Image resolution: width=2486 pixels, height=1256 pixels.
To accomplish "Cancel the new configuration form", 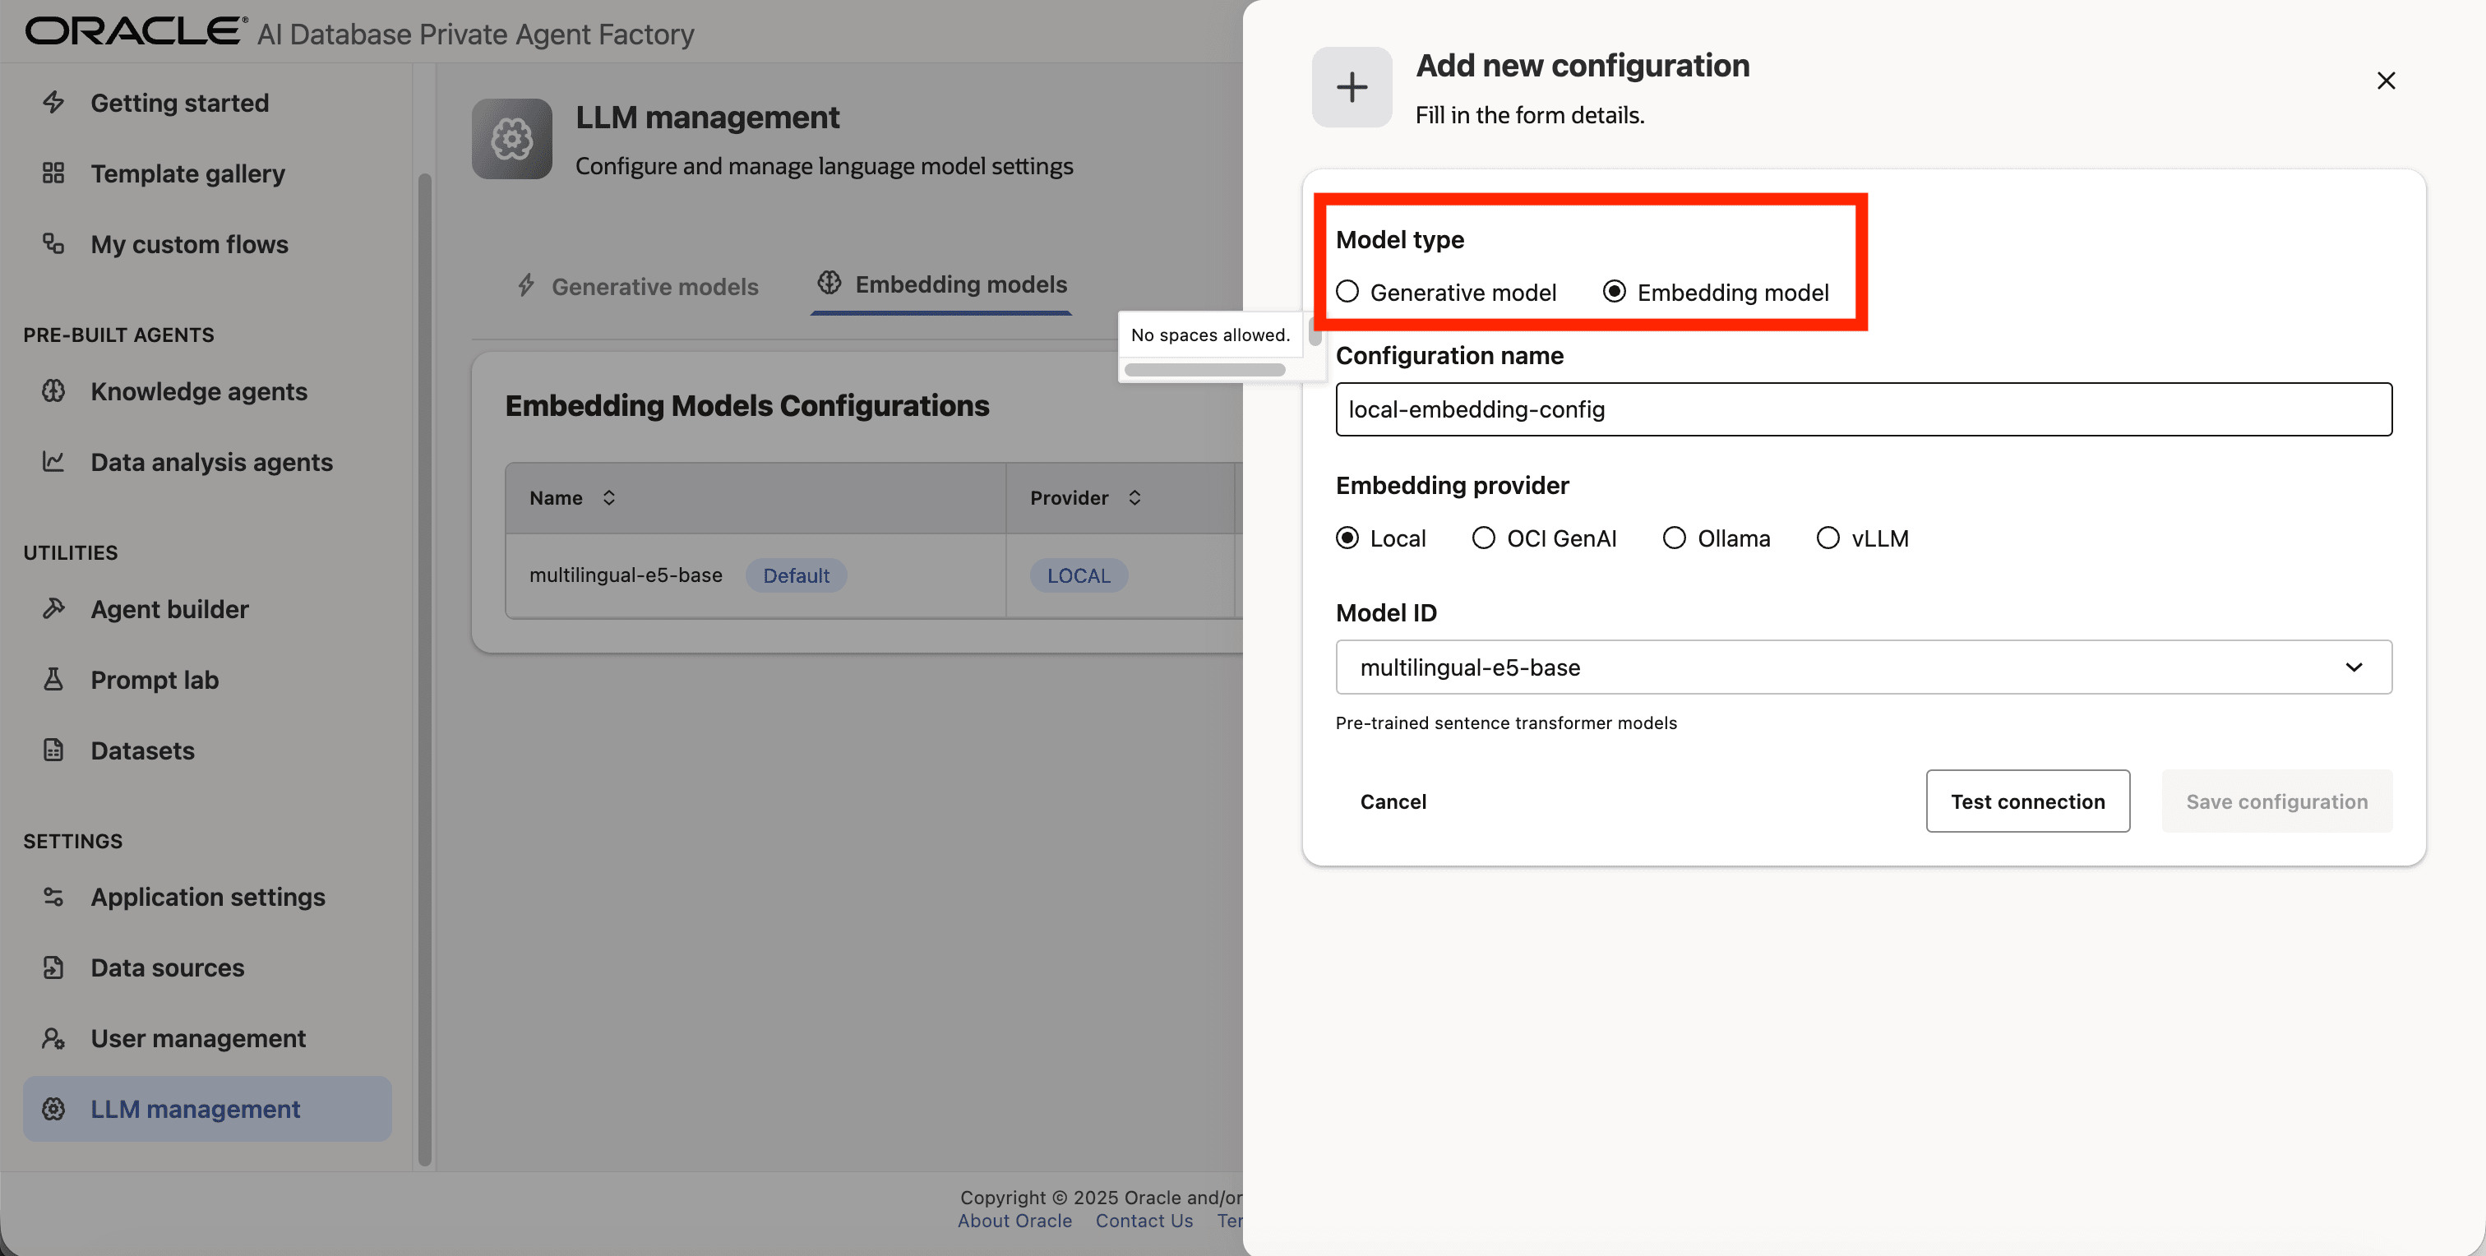I will coord(1393,801).
